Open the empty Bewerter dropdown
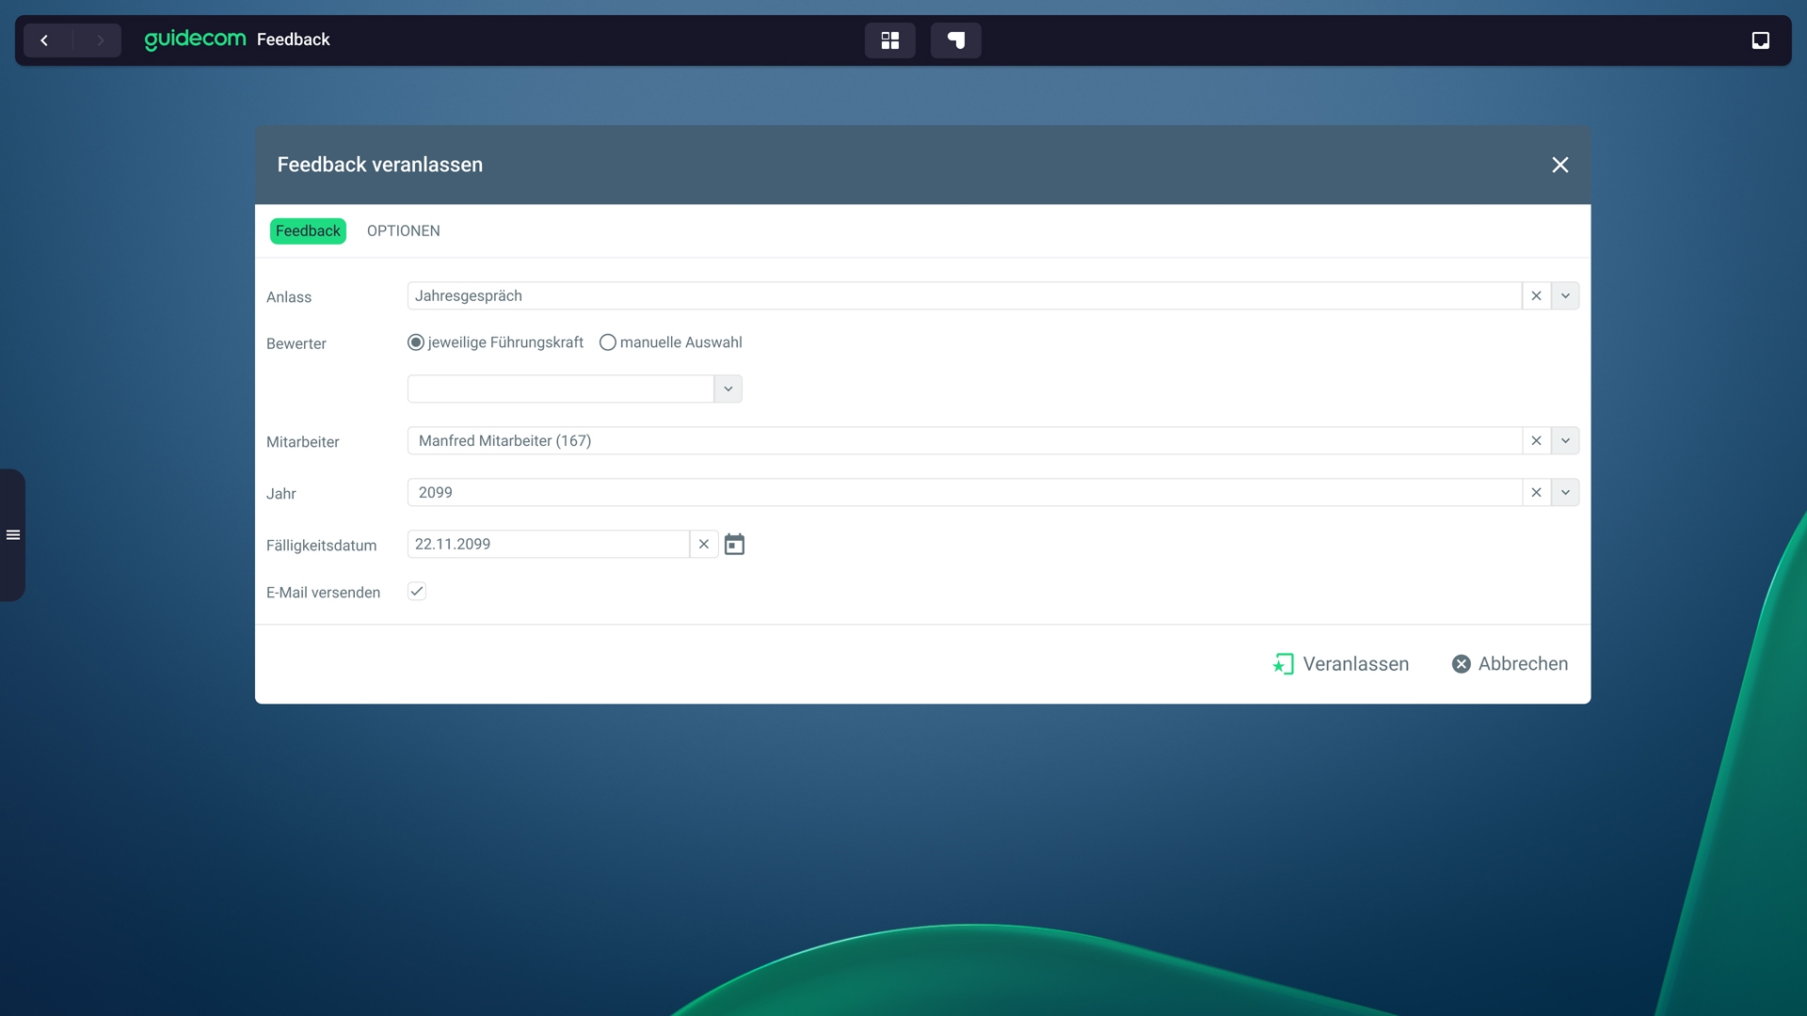The height and width of the screenshot is (1016, 1807). click(x=728, y=389)
